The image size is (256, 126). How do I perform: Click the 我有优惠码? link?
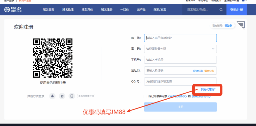click(208, 89)
